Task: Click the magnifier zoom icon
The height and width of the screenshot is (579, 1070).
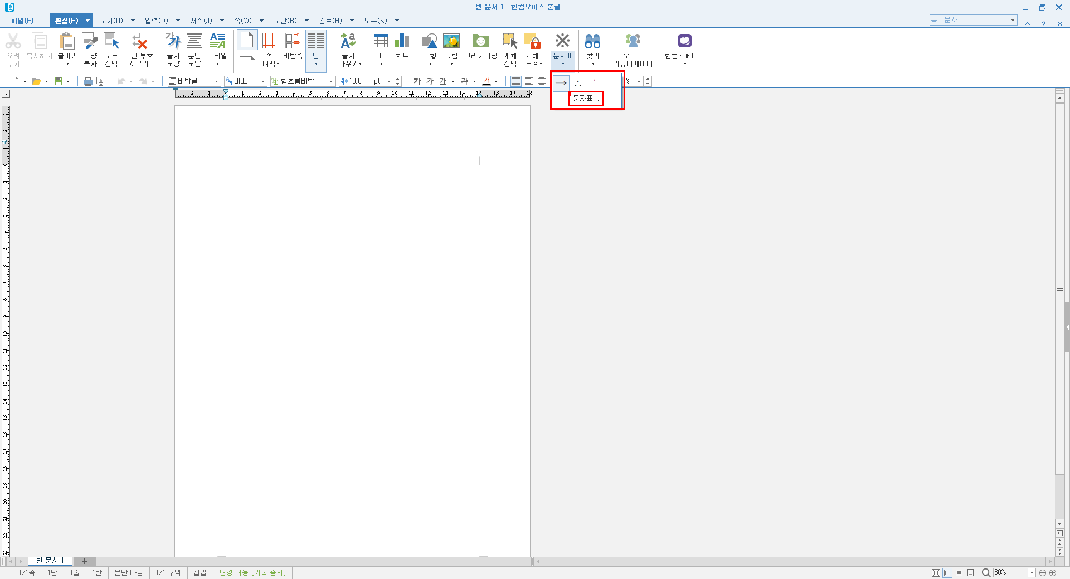Action: [x=986, y=573]
